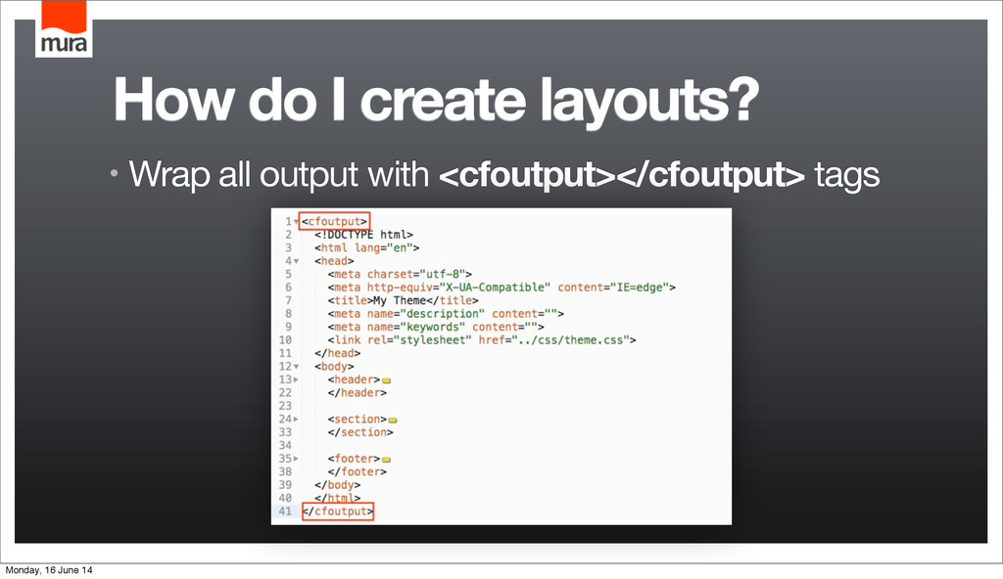This screenshot has height=579, width=1003.
Task: Click the closing </section> tag
Action: click(x=360, y=432)
